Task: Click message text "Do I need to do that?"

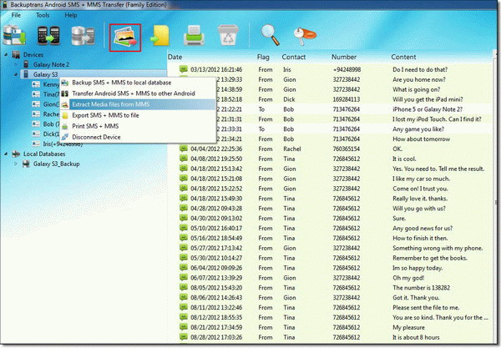Action: (420, 69)
